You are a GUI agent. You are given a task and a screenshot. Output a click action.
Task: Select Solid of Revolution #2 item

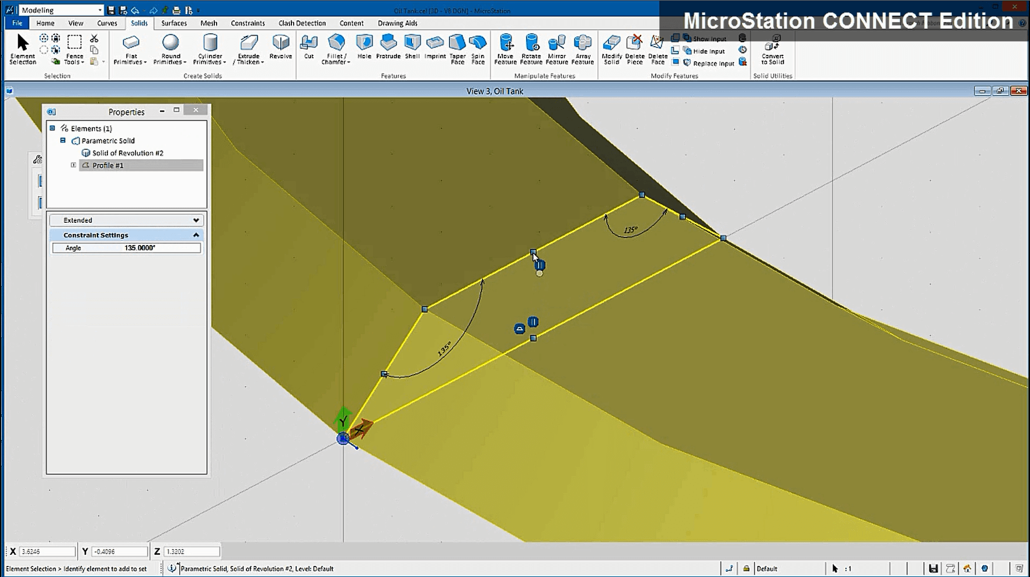(127, 153)
